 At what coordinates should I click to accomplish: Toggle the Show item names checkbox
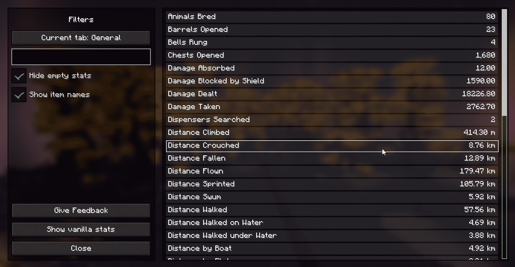click(19, 95)
